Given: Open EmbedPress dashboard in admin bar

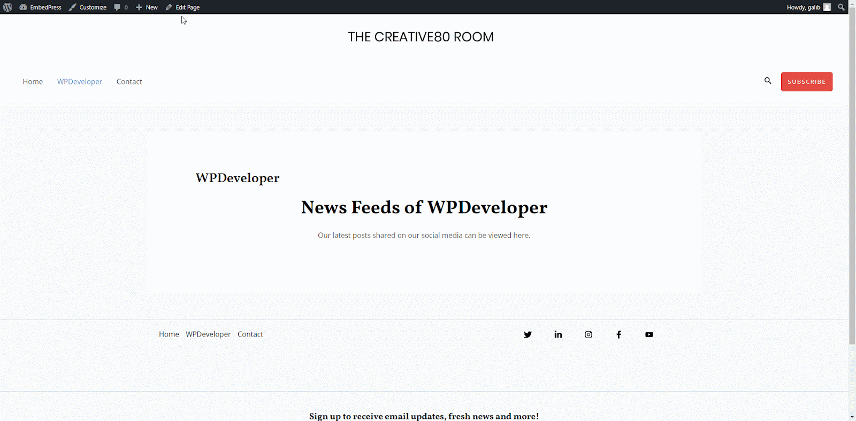Looking at the screenshot, I should click(x=41, y=7).
